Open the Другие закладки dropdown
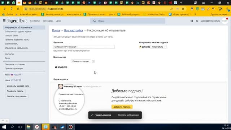 (x=220, y=14)
